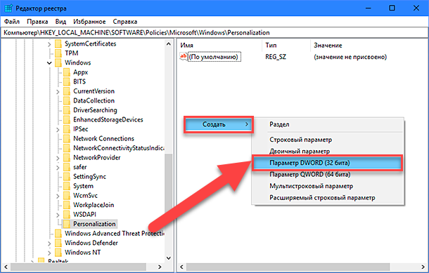
Task: Open the Правка menu
Action: pos(37,22)
